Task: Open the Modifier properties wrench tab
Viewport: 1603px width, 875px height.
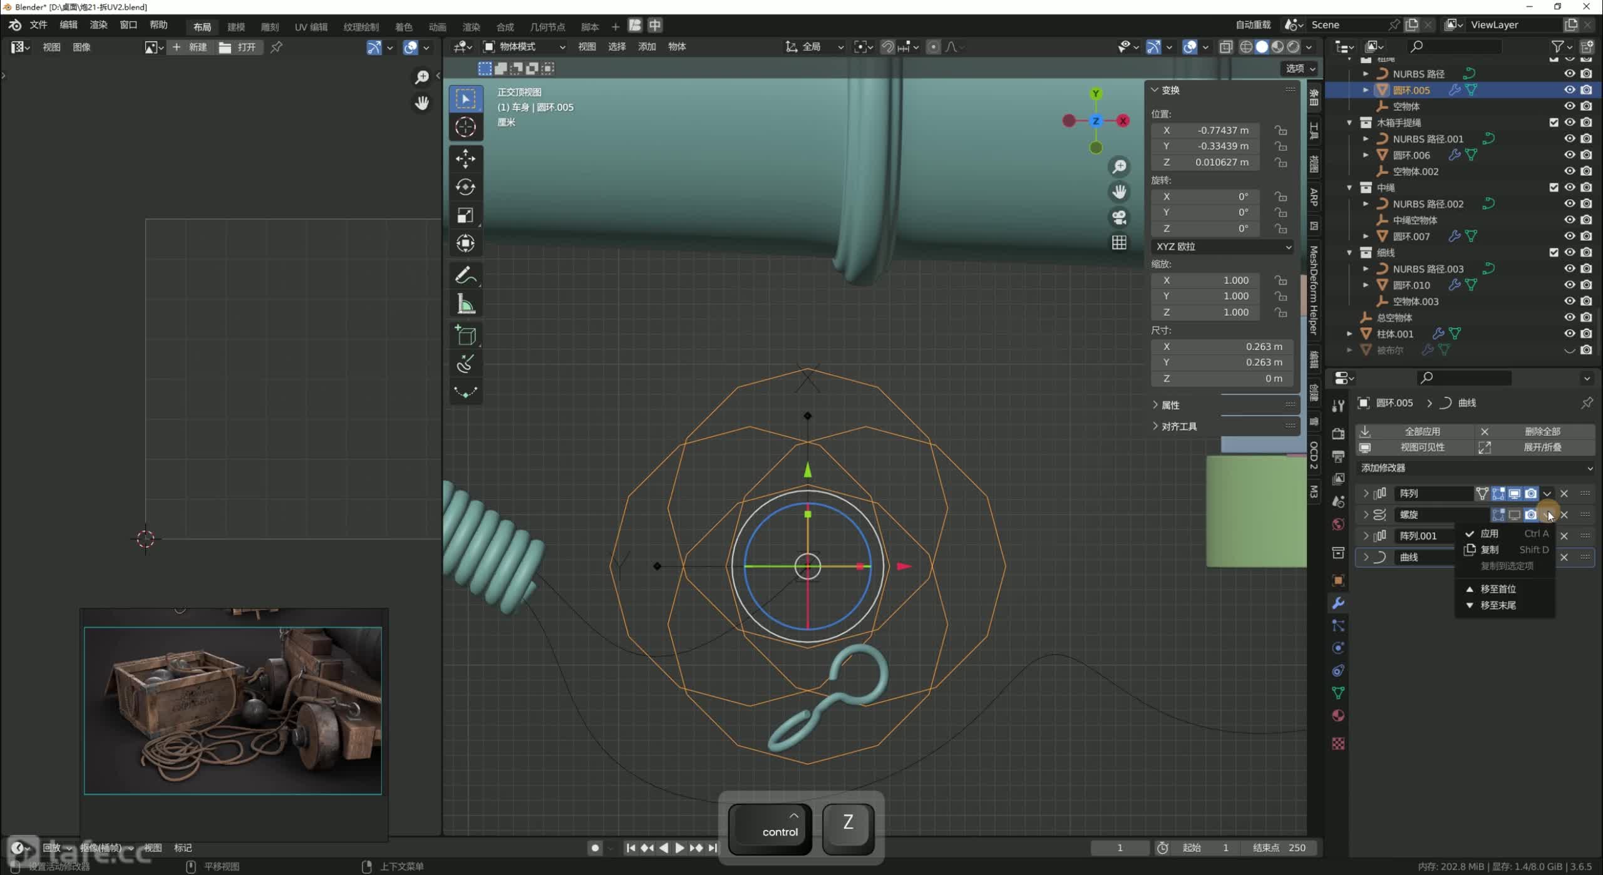Action: [x=1338, y=603]
